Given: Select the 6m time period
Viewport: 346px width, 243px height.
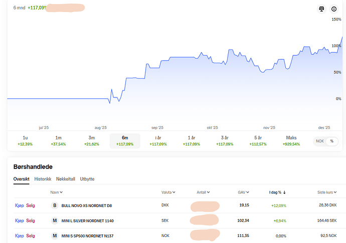Looking at the screenshot, I should click(x=124, y=140).
